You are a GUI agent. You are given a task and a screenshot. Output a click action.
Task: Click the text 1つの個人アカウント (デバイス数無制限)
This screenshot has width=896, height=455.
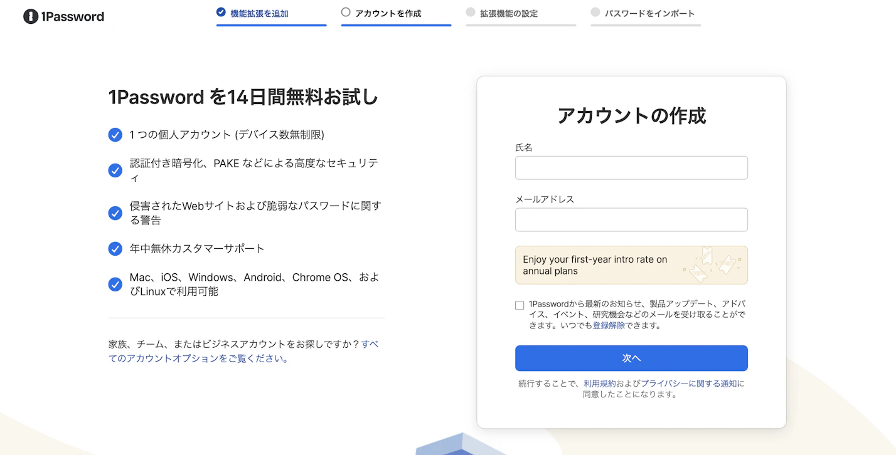[227, 135]
